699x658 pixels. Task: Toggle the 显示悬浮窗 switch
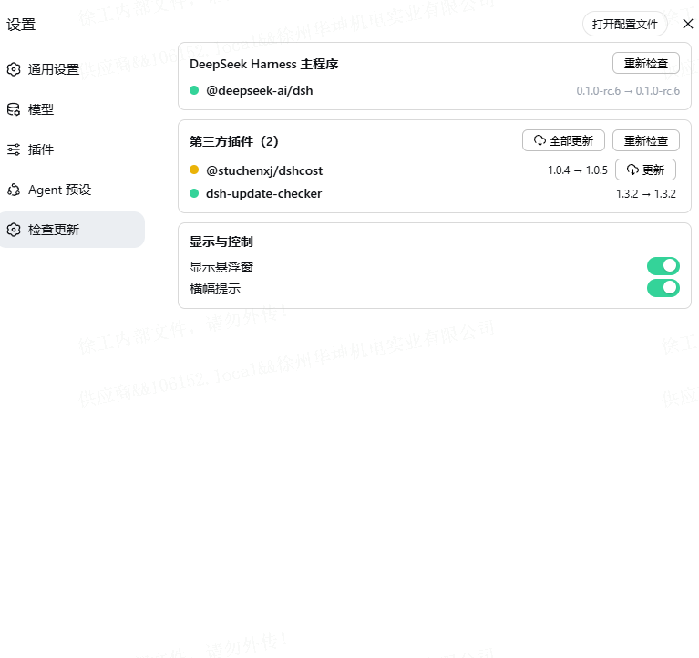tap(663, 266)
